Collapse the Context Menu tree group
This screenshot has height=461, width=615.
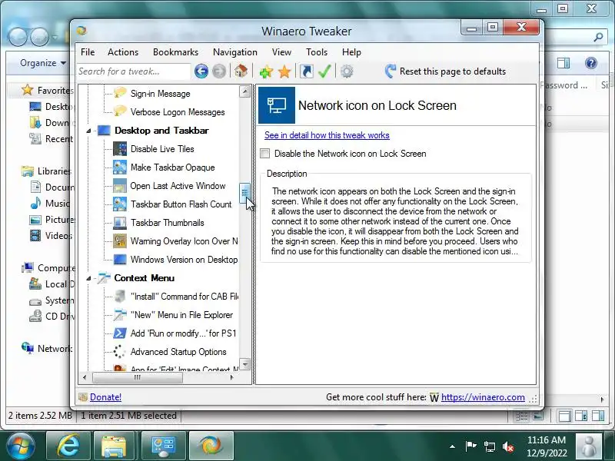(x=88, y=278)
